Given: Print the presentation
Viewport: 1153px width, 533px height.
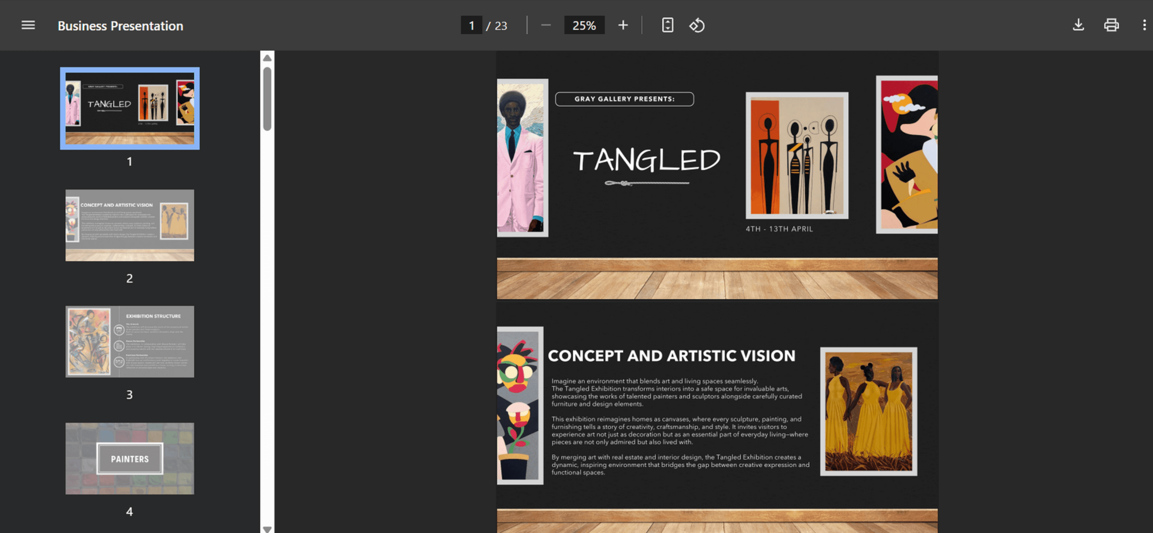Looking at the screenshot, I should tap(1111, 25).
